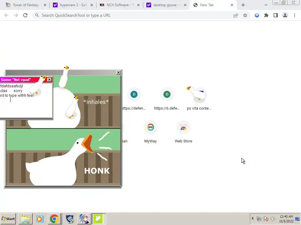301x225 pixels.
Task: Click the *inhales* text in the meme
Action: point(96,102)
